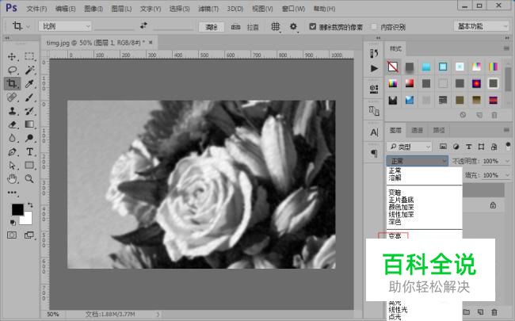Open the 基本功能 workspace dropdown
The image size is (515, 321).
(481, 26)
